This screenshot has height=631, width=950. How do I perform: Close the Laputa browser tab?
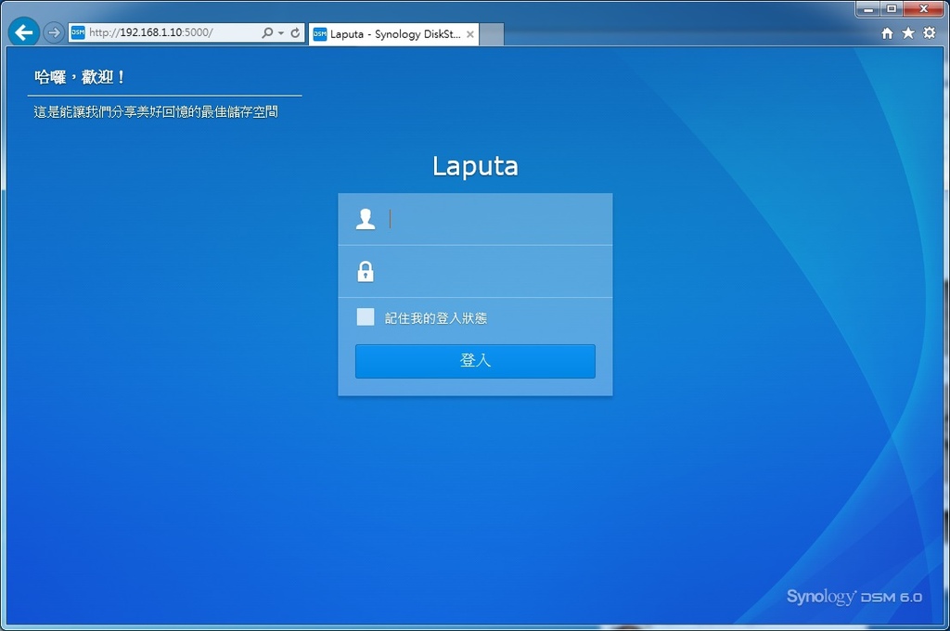click(x=470, y=34)
